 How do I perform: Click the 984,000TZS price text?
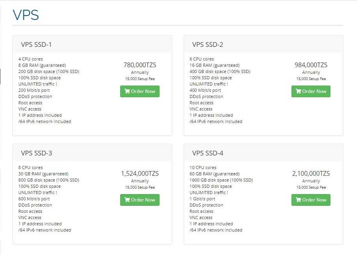click(311, 65)
